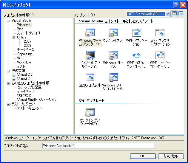Select Visual Studio ソリューション project type
The image size is (188, 163).
point(37,100)
